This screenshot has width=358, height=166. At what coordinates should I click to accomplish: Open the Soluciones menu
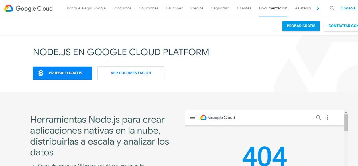click(149, 8)
